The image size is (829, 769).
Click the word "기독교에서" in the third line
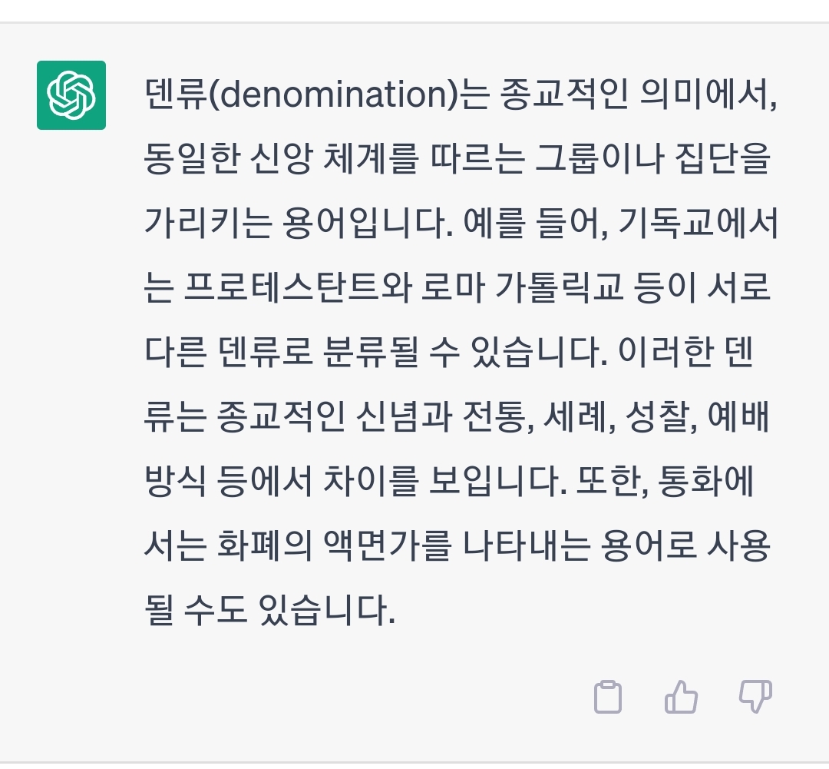(x=697, y=223)
